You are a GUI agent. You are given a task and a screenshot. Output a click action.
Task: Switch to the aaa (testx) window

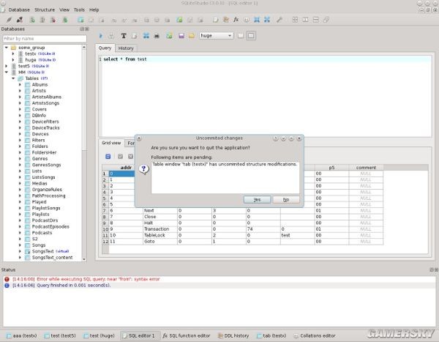pos(21,335)
